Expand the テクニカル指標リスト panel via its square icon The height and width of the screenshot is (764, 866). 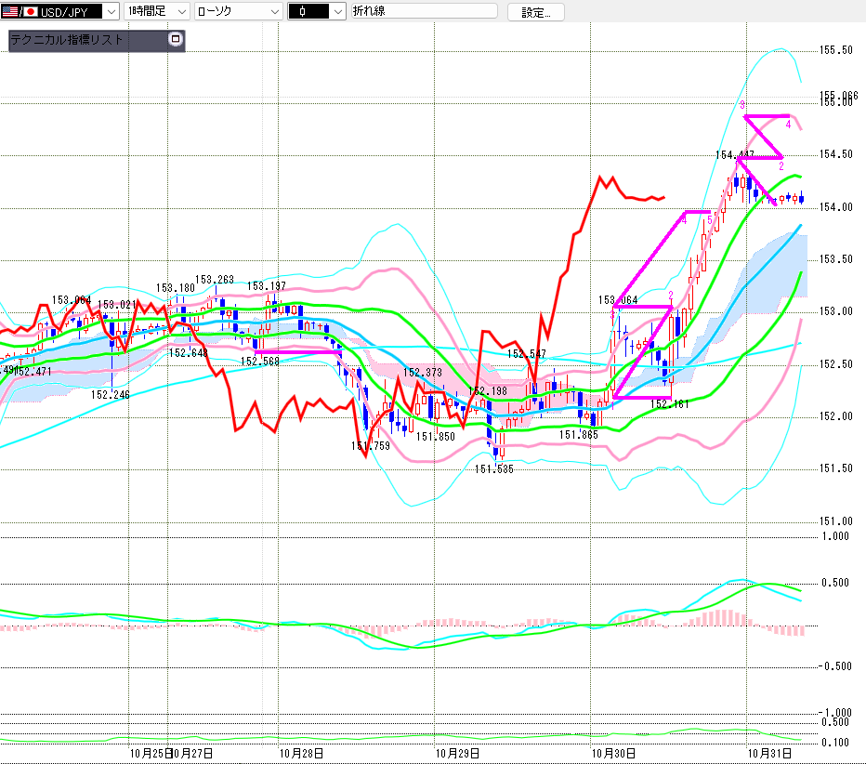pos(174,40)
